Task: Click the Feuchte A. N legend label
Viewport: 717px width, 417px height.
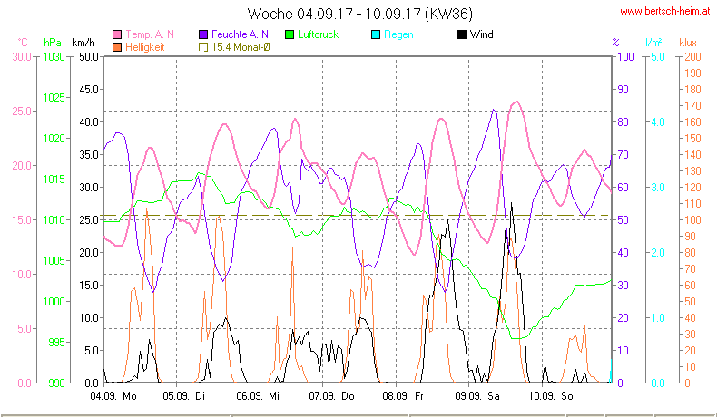Action: click(x=240, y=34)
